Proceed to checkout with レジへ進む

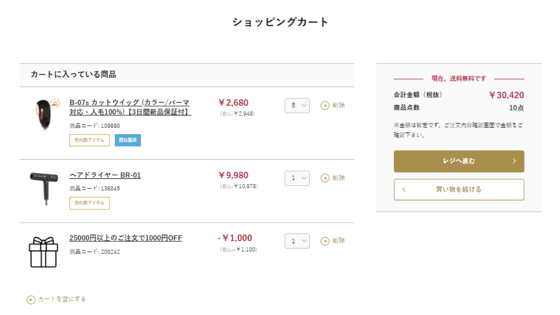tap(459, 161)
